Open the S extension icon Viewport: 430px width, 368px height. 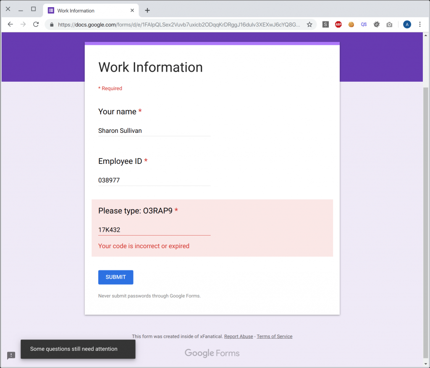click(325, 24)
